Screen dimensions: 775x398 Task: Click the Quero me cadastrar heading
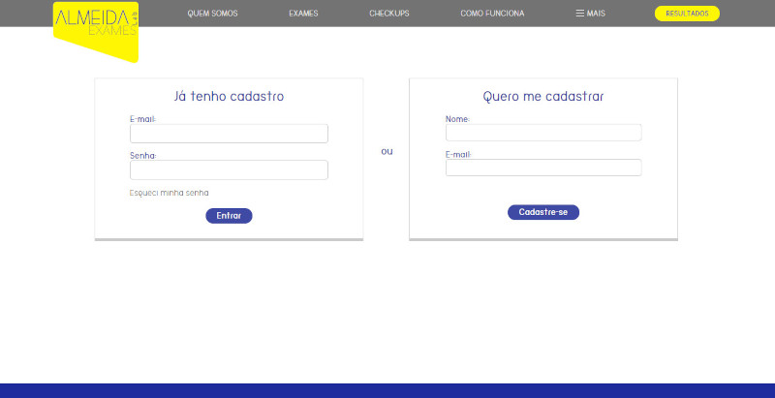pyautogui.click(x=543, y=97)
